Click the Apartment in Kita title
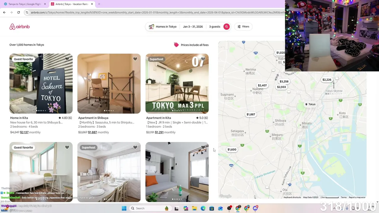This screenshot has width=379, height=213. pos(158,118)
